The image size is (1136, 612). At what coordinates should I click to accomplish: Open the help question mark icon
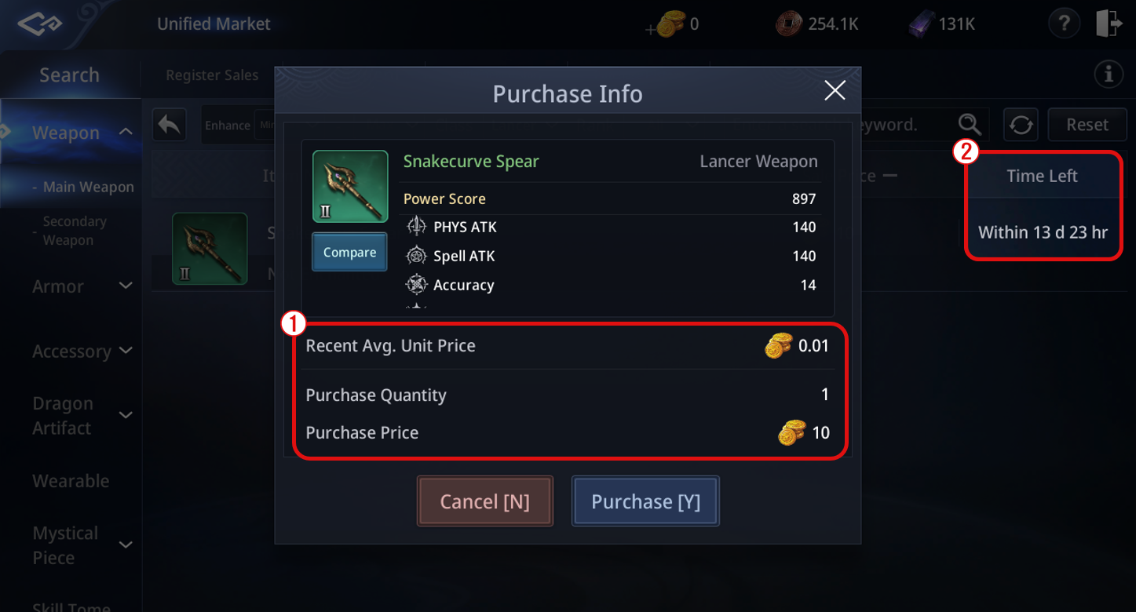coord(1064,24)
